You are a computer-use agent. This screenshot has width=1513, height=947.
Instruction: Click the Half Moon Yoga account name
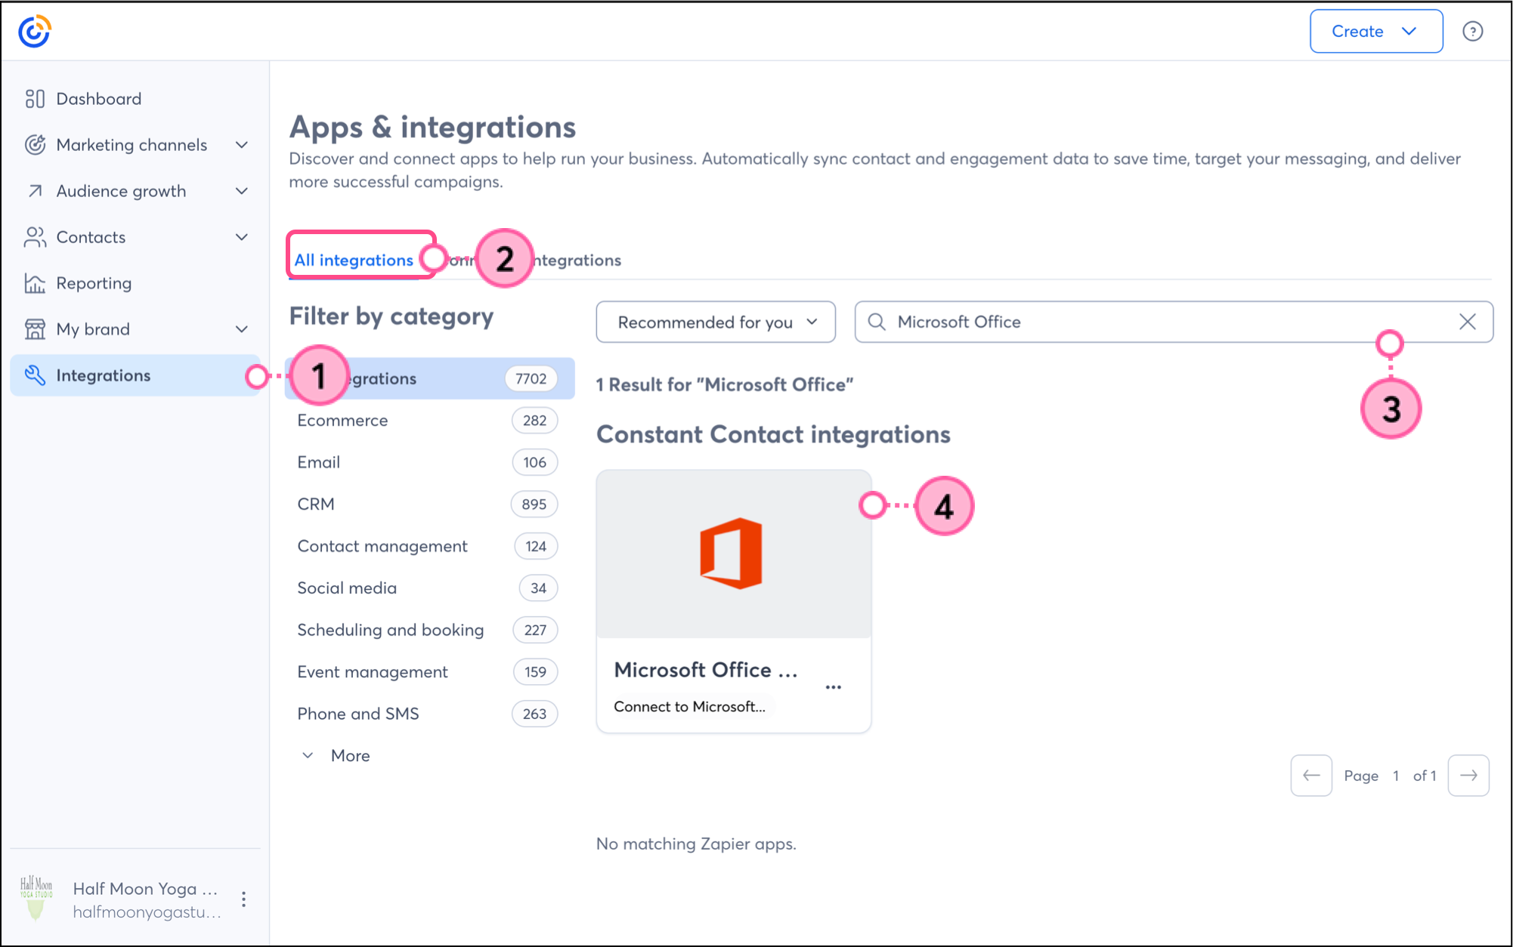pos(145,889)
